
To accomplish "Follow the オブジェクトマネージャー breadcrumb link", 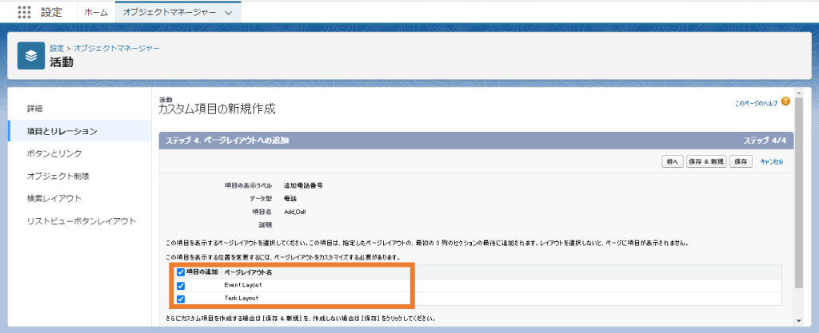I will click(x=117, y=48).
